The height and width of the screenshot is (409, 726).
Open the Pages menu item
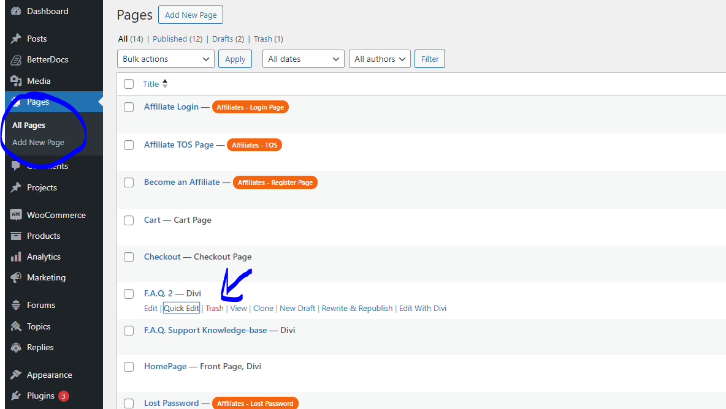[38, 102]
